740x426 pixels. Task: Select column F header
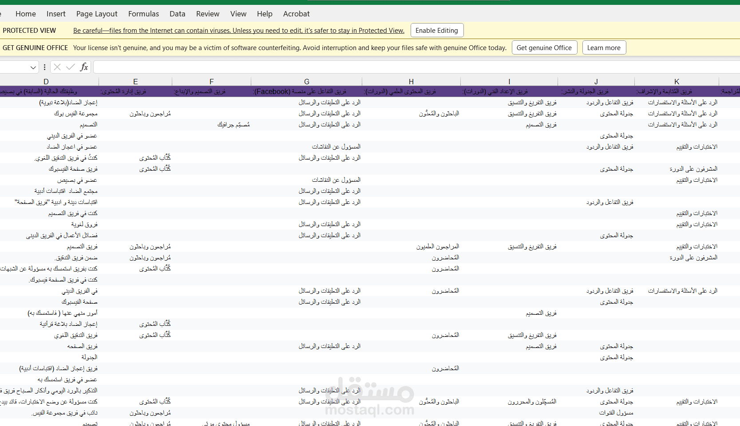[211, 82]
